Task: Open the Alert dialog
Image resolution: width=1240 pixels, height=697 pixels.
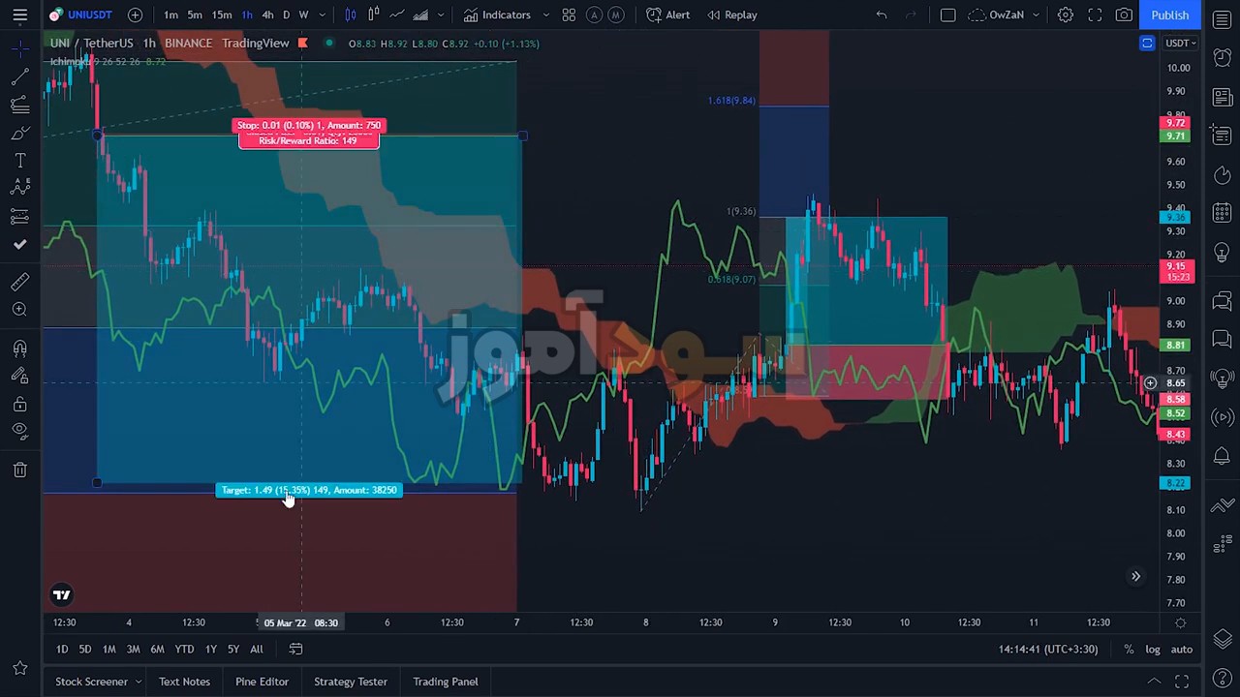Action: (x=668, y=15)
